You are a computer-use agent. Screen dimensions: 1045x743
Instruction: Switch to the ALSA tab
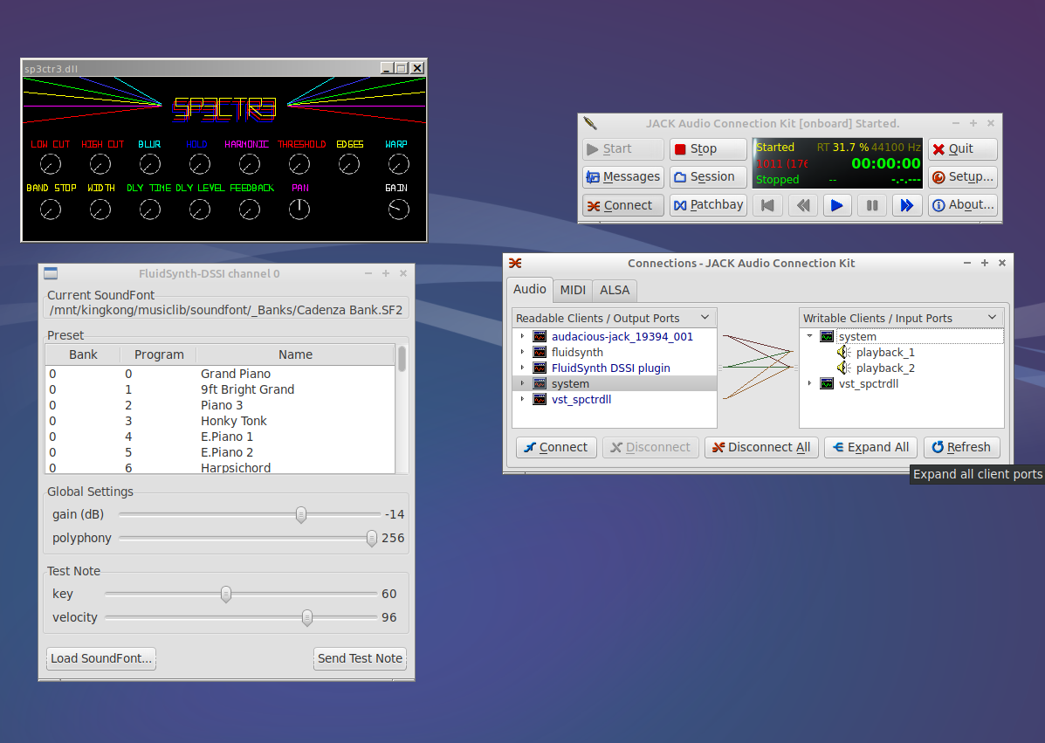(x=615, y=290)
